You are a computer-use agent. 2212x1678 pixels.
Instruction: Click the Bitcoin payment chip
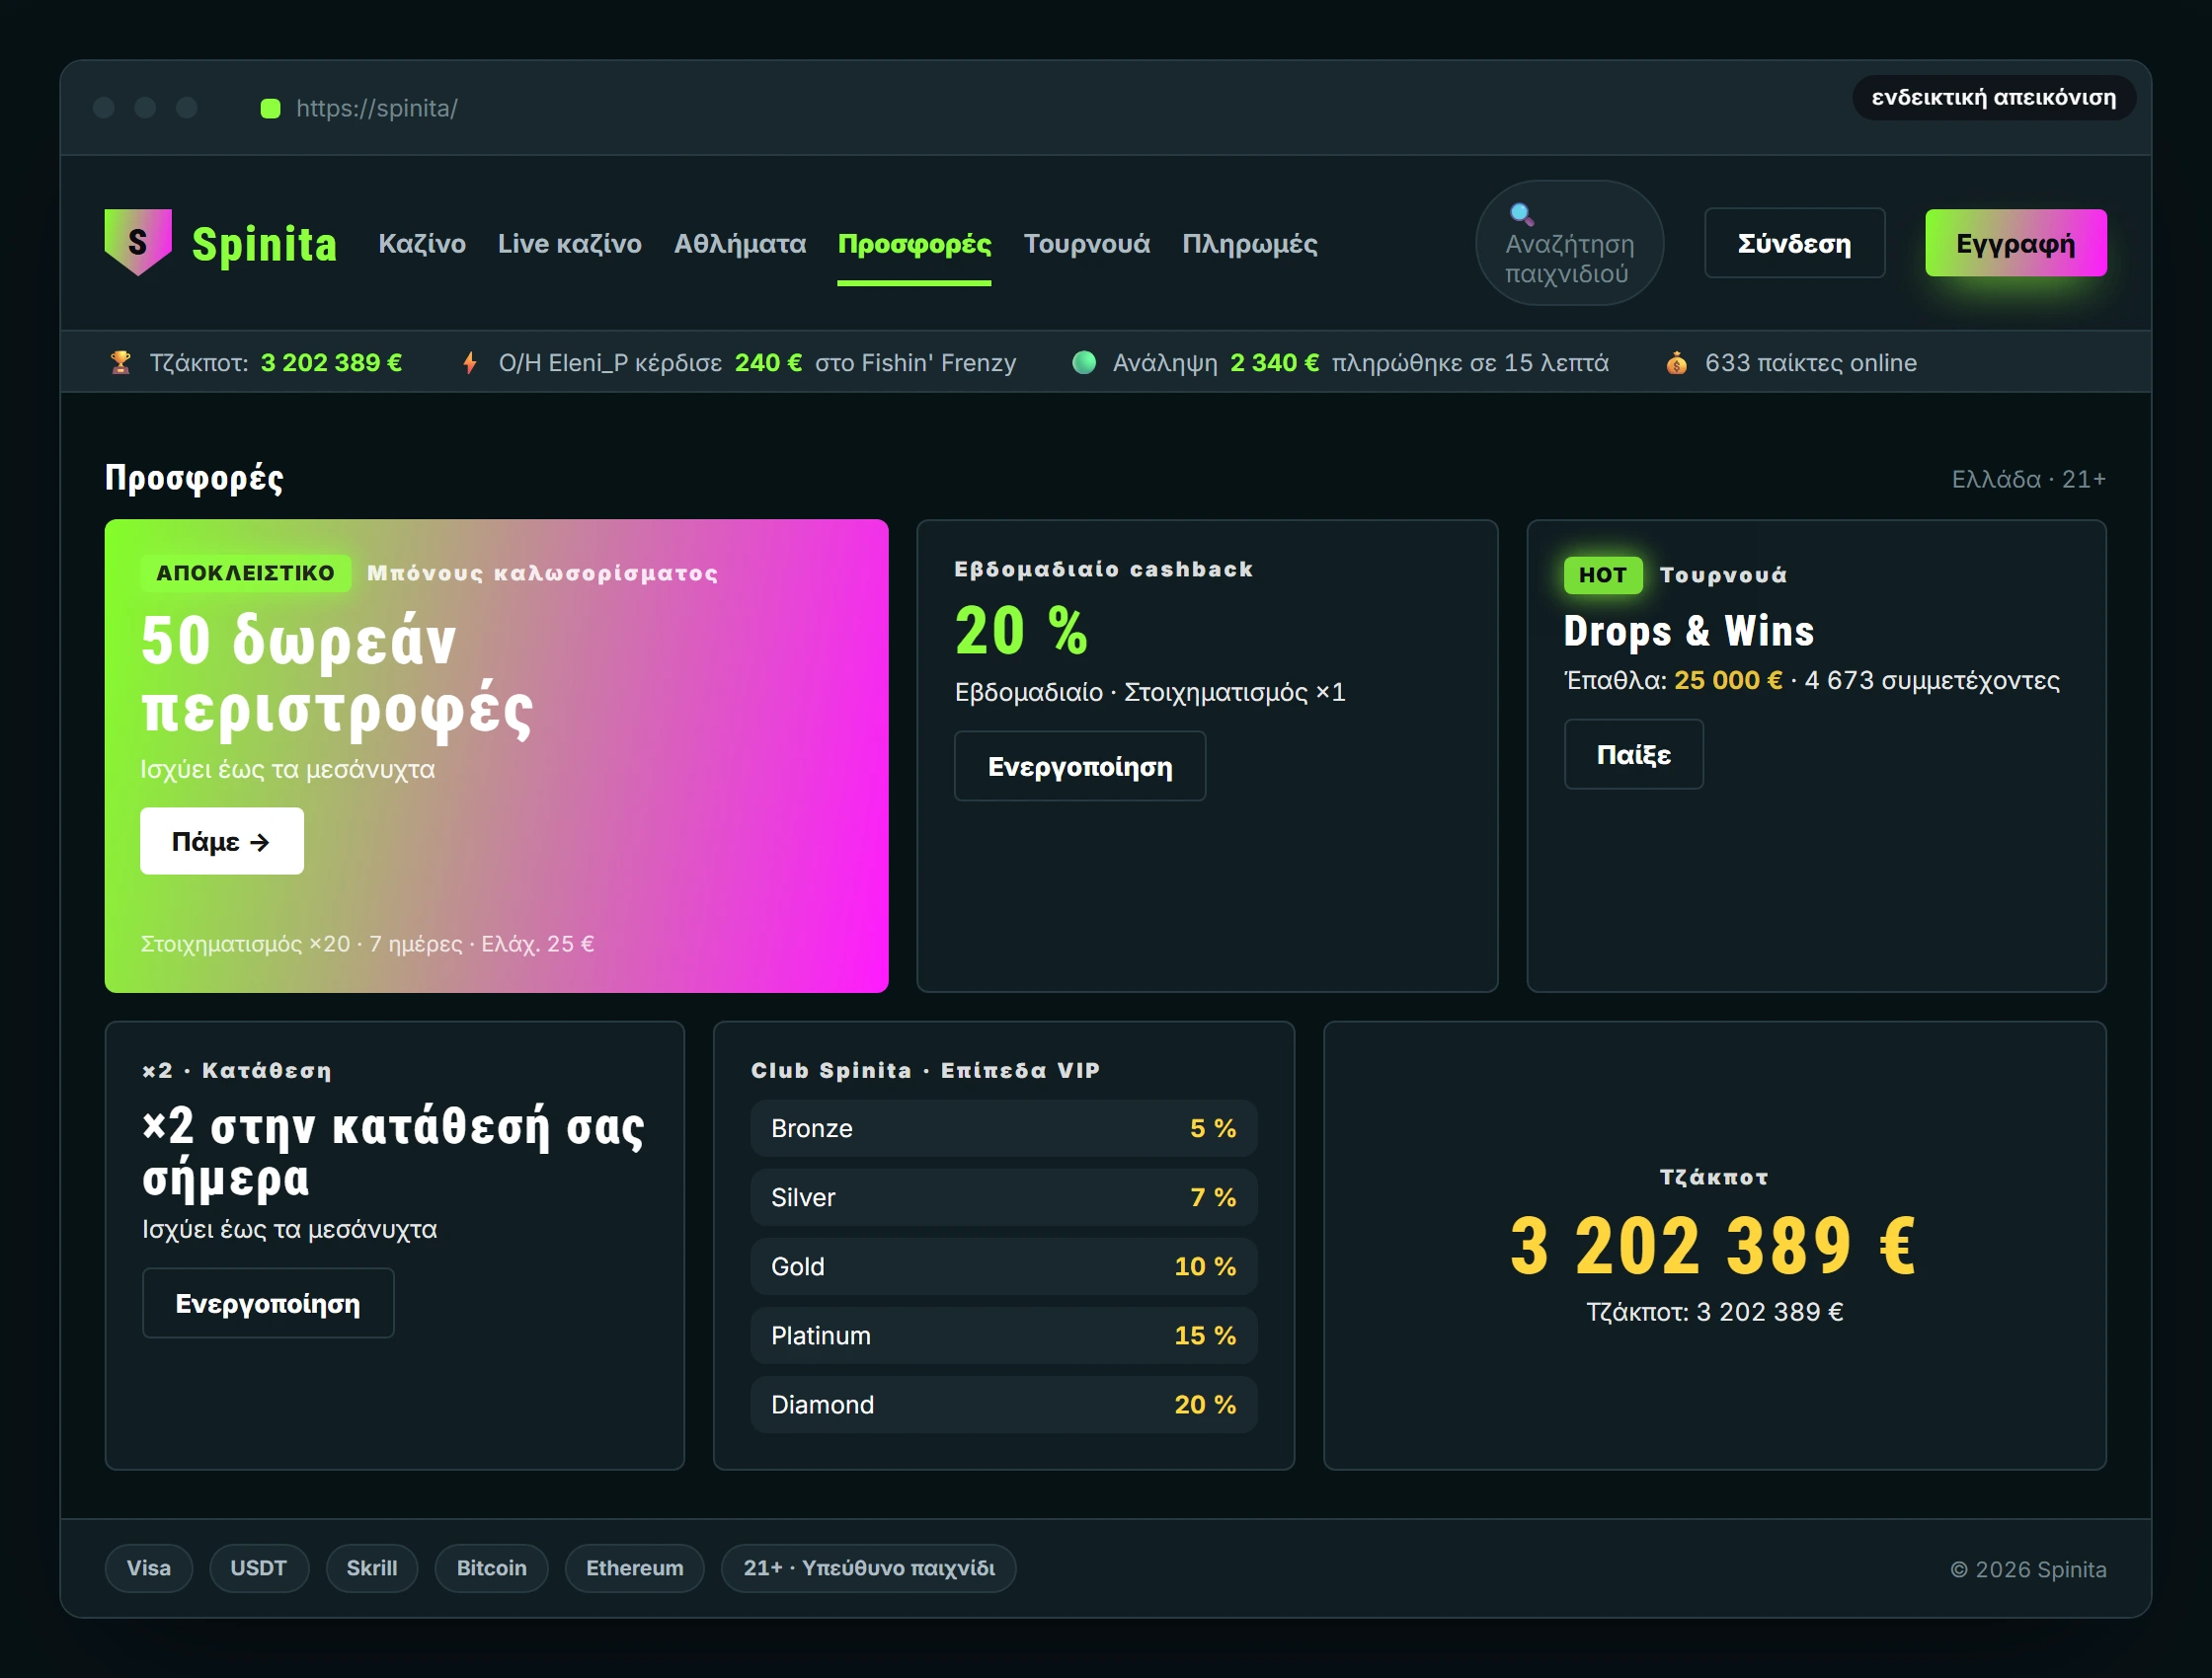coord(492,1568)
